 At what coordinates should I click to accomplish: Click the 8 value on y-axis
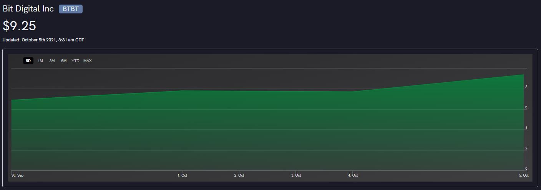coord(526,87)
